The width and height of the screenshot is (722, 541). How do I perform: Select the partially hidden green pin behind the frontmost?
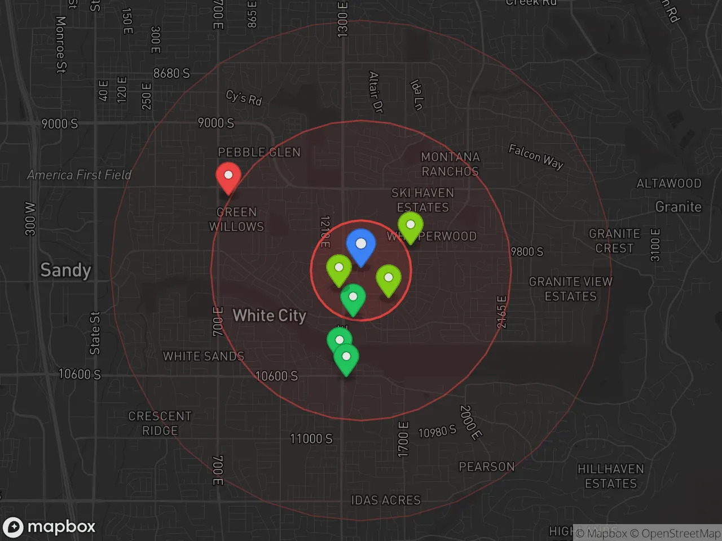336,337
